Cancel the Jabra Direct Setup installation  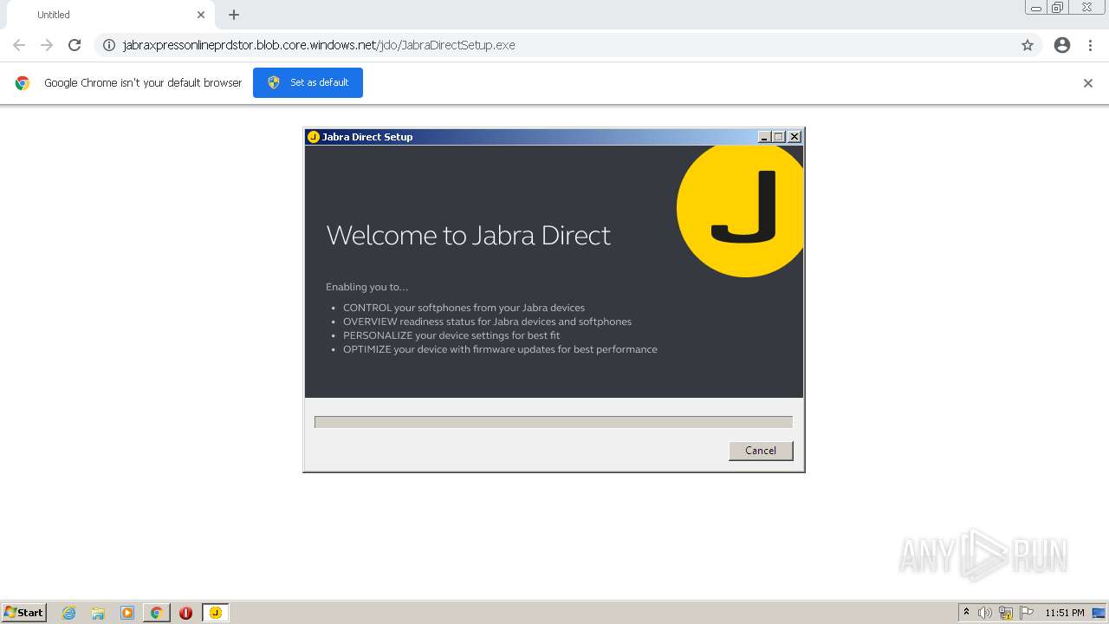coord(761,451)
